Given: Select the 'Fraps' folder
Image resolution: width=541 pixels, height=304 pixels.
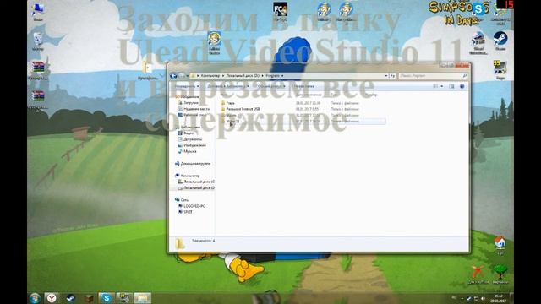Looking at the screenshot, I should 230,103.
